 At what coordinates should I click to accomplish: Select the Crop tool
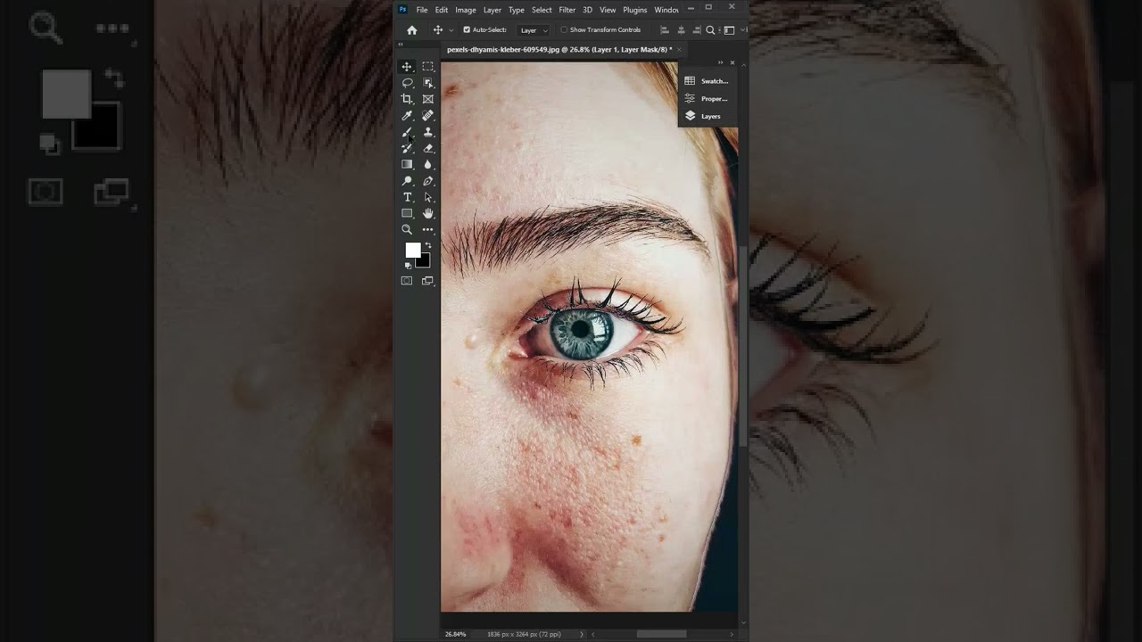[x=407, y=99]
